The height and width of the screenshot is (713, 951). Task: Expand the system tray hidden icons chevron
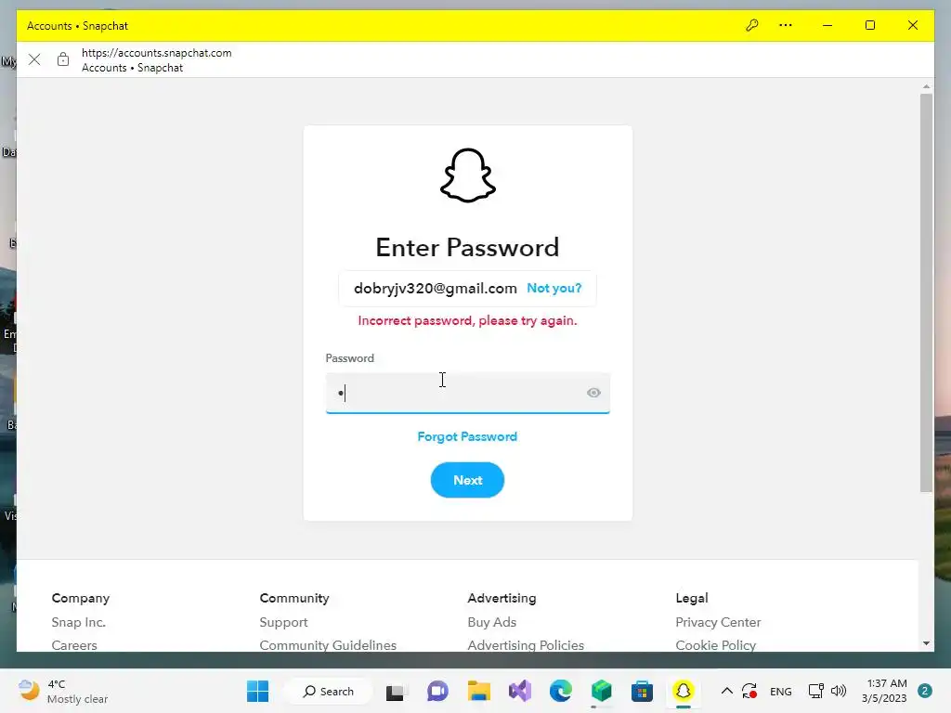pos(726,691)
